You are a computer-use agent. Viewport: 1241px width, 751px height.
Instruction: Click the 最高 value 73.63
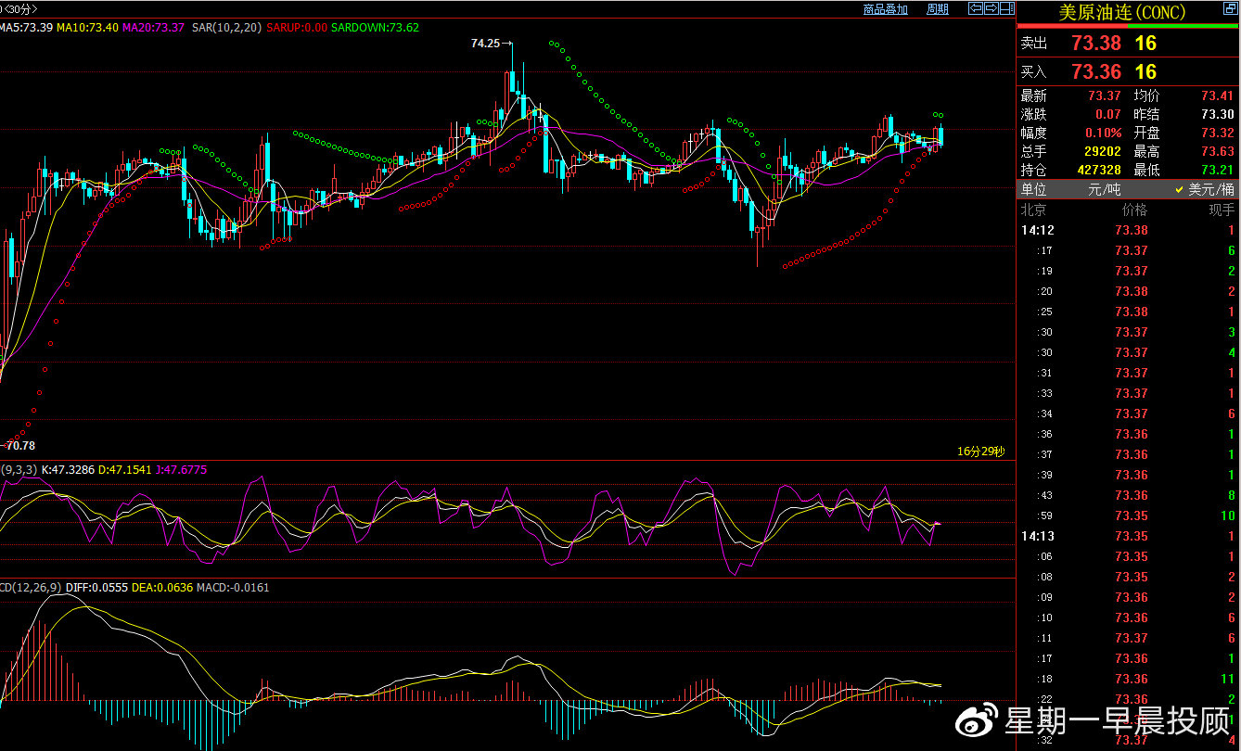pos(1218,151)
